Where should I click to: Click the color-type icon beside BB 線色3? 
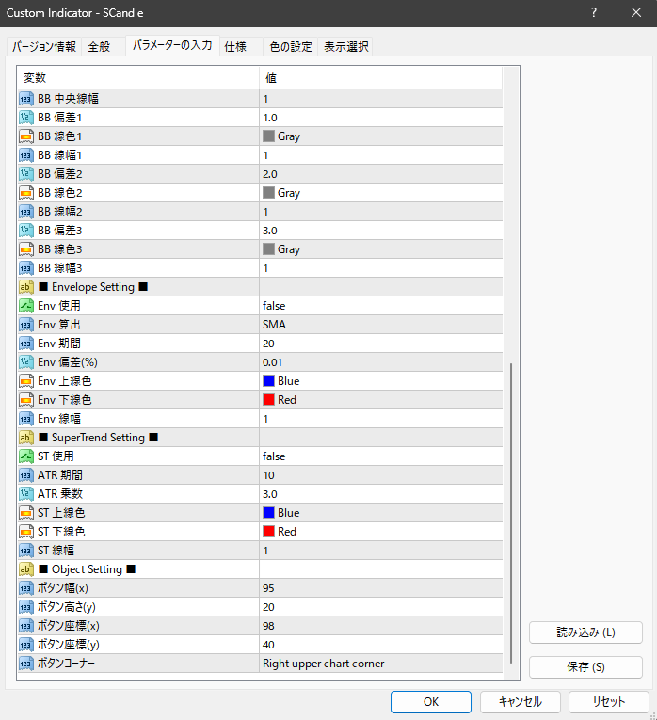pyautogui.click(x=26, y=249)
